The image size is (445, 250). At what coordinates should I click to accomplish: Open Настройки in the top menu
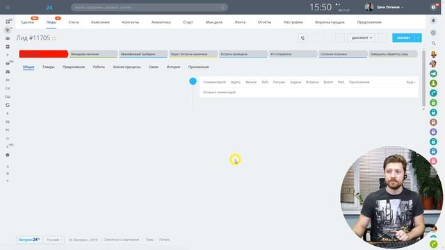tap(293, 22)
